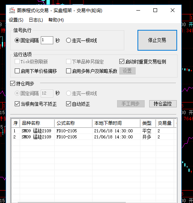
Task: Open the 日志(L) menu
Action: pos(36,20)
